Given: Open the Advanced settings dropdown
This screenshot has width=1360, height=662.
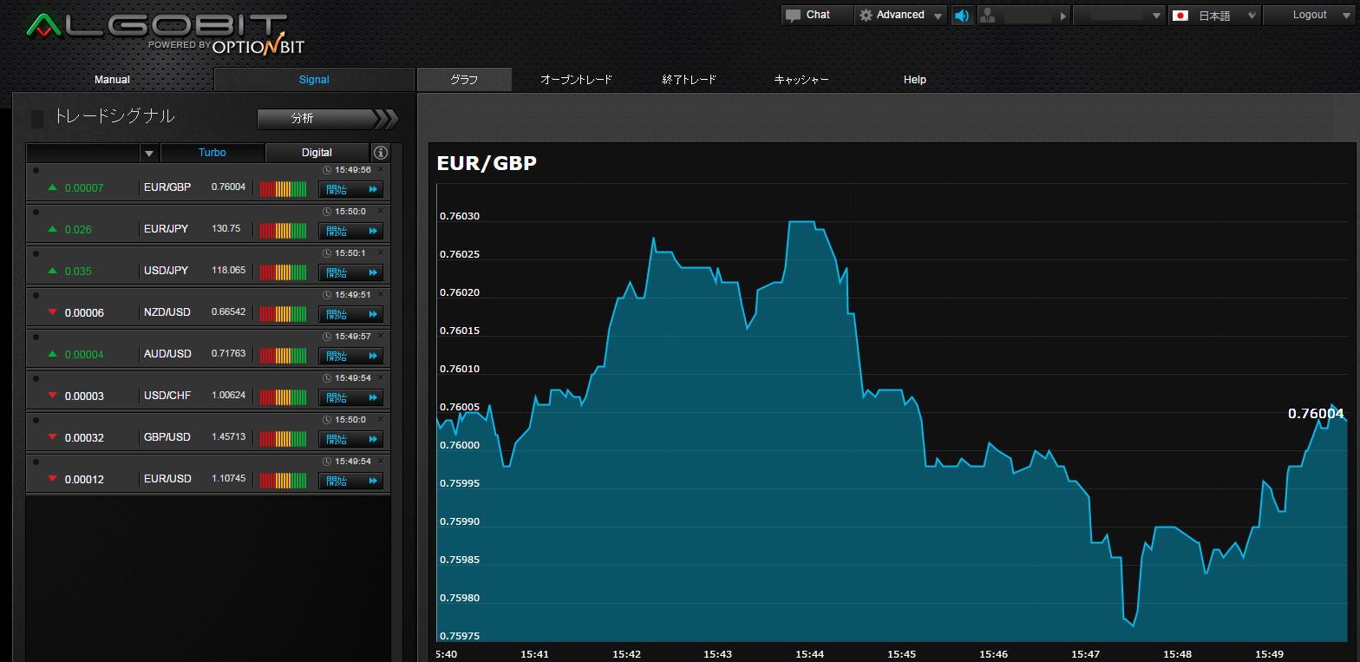Looking at the screenshot, I should coord(900,15).
